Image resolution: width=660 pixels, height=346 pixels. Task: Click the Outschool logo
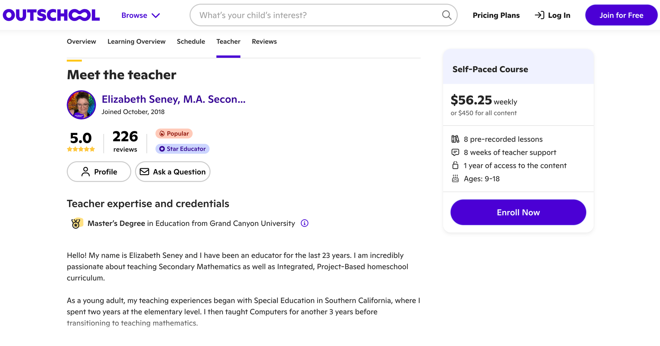51,15
